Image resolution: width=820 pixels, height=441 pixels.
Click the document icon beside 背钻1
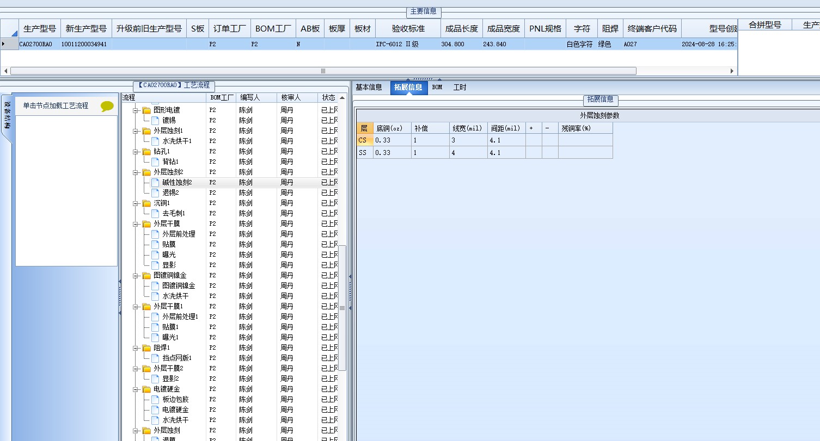click(156, 162)
